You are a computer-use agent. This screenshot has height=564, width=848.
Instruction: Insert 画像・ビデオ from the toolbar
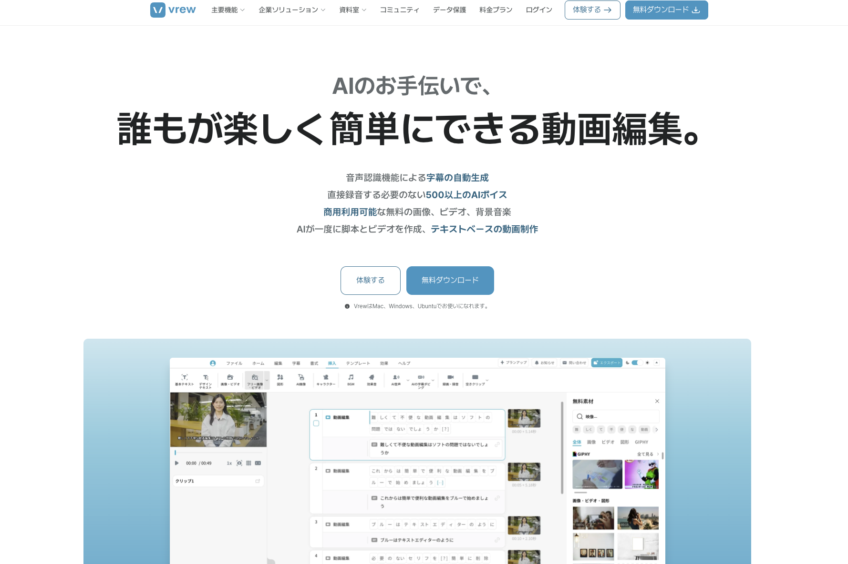click(x=230, y=380)
